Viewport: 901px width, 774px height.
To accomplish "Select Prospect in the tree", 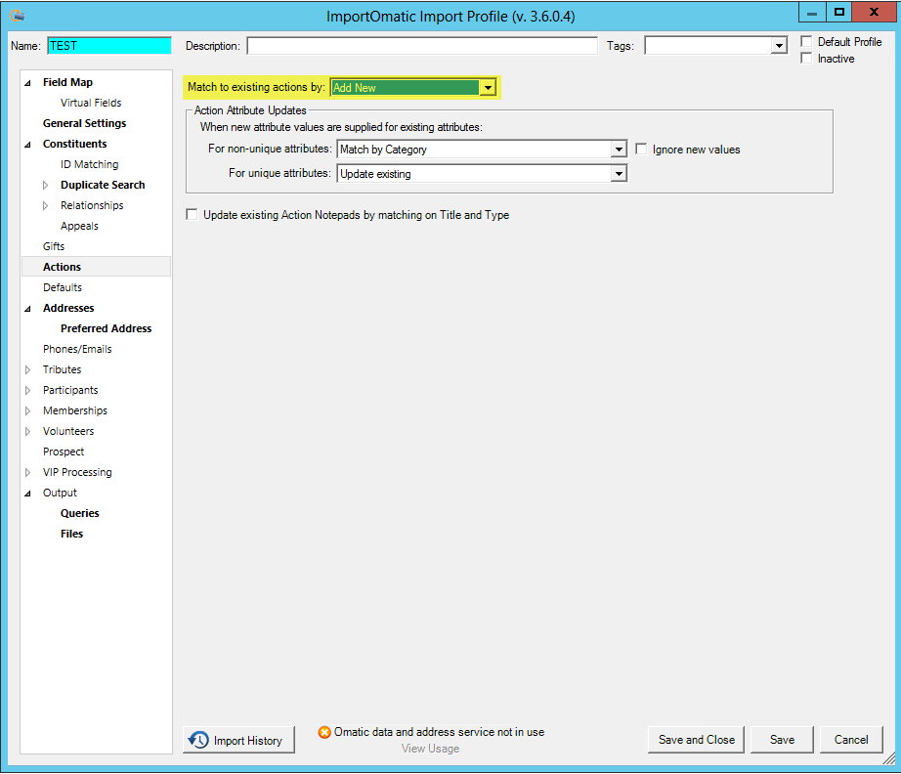I will 64,451.
